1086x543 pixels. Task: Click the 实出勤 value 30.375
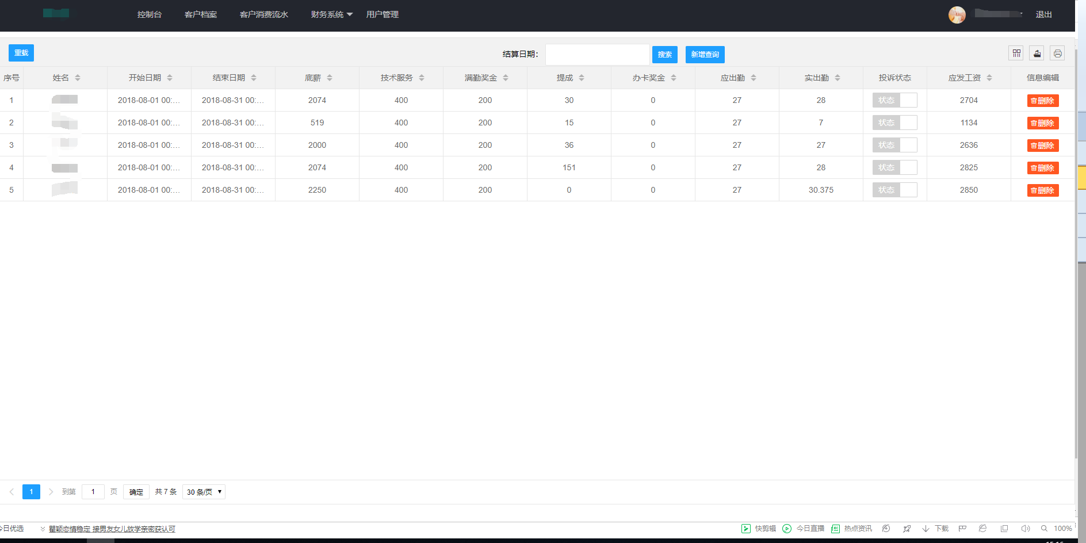click(821, 190)
